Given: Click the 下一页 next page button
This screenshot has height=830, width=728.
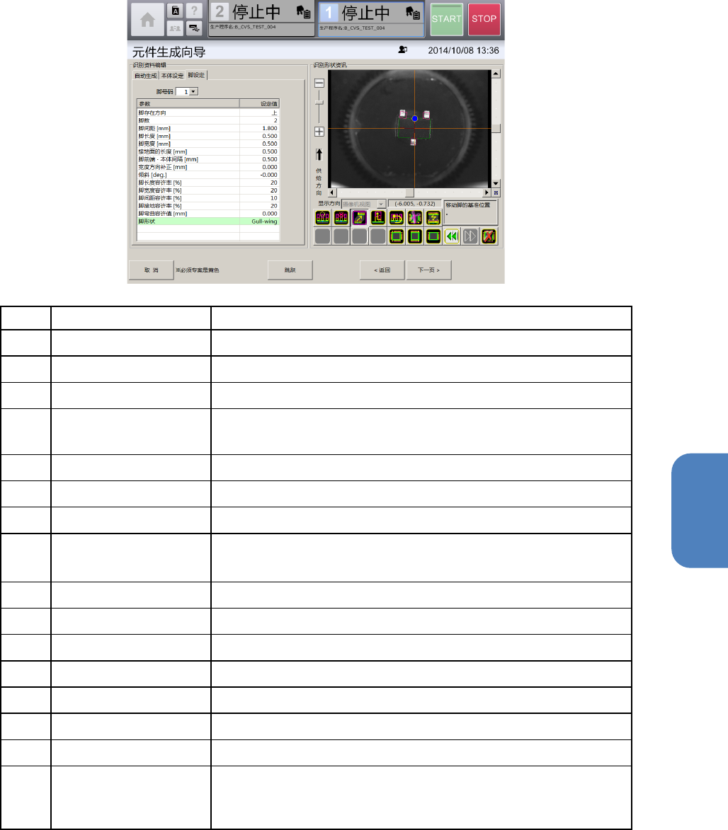Looking at the screenshot, I should 428,270.
